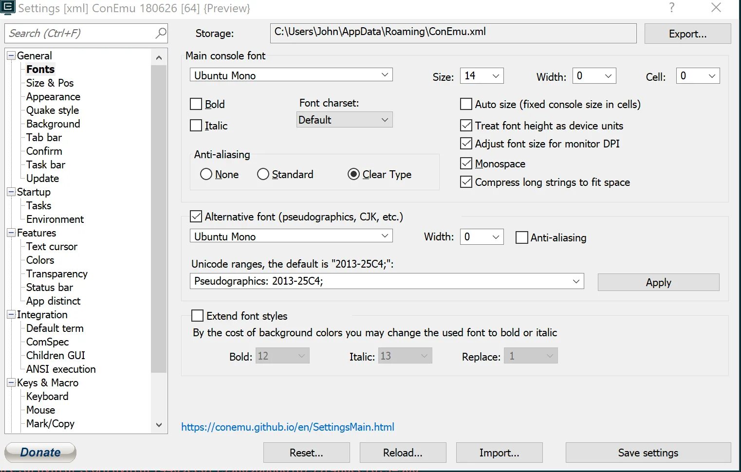
Task: Click the Save settings button
Action: click(x=648, y=453)
